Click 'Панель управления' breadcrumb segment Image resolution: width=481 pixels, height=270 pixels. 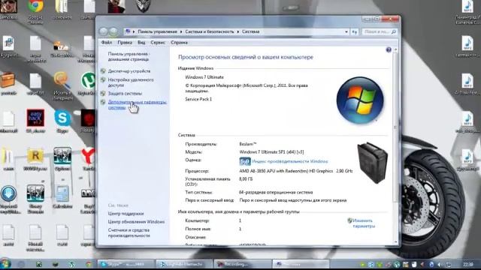[157, 31]
